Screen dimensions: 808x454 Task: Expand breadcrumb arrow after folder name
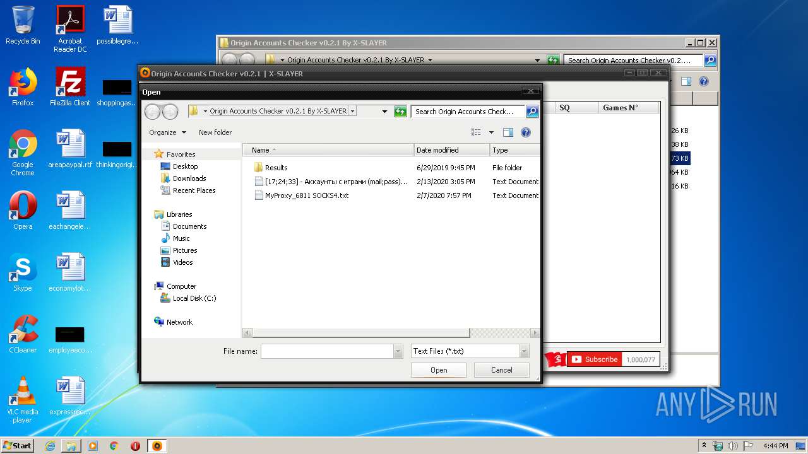pyautogui.click(x=352, y=111)
